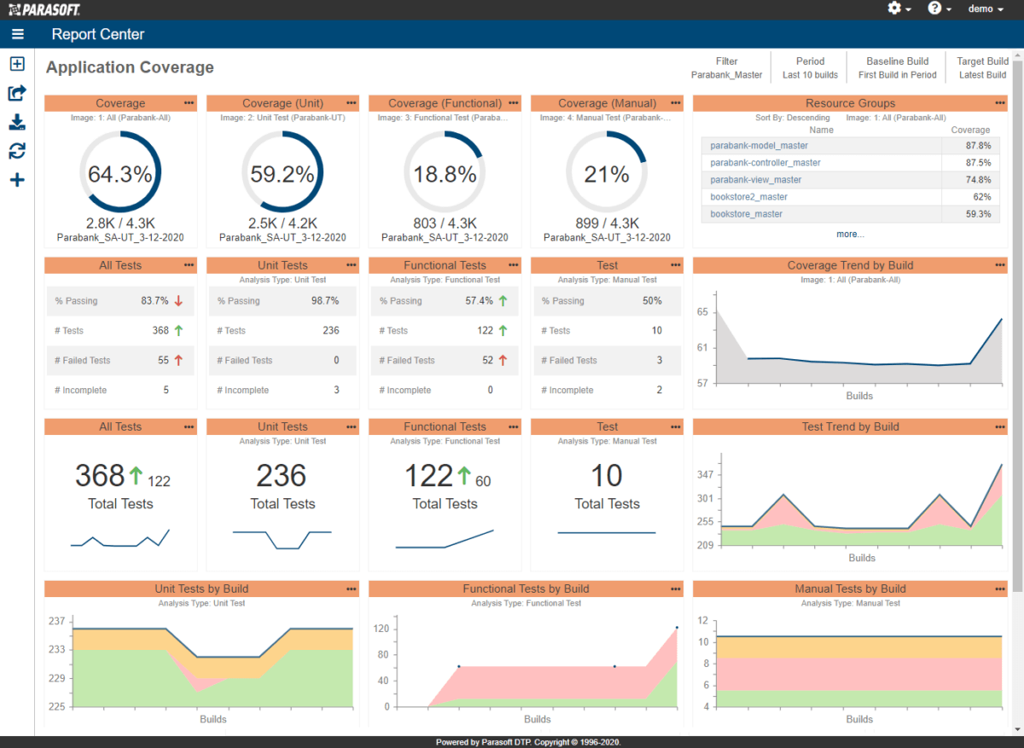Click the help question-mark icon
Viewport: 1024px width, 748px height.
coord(935,9)
